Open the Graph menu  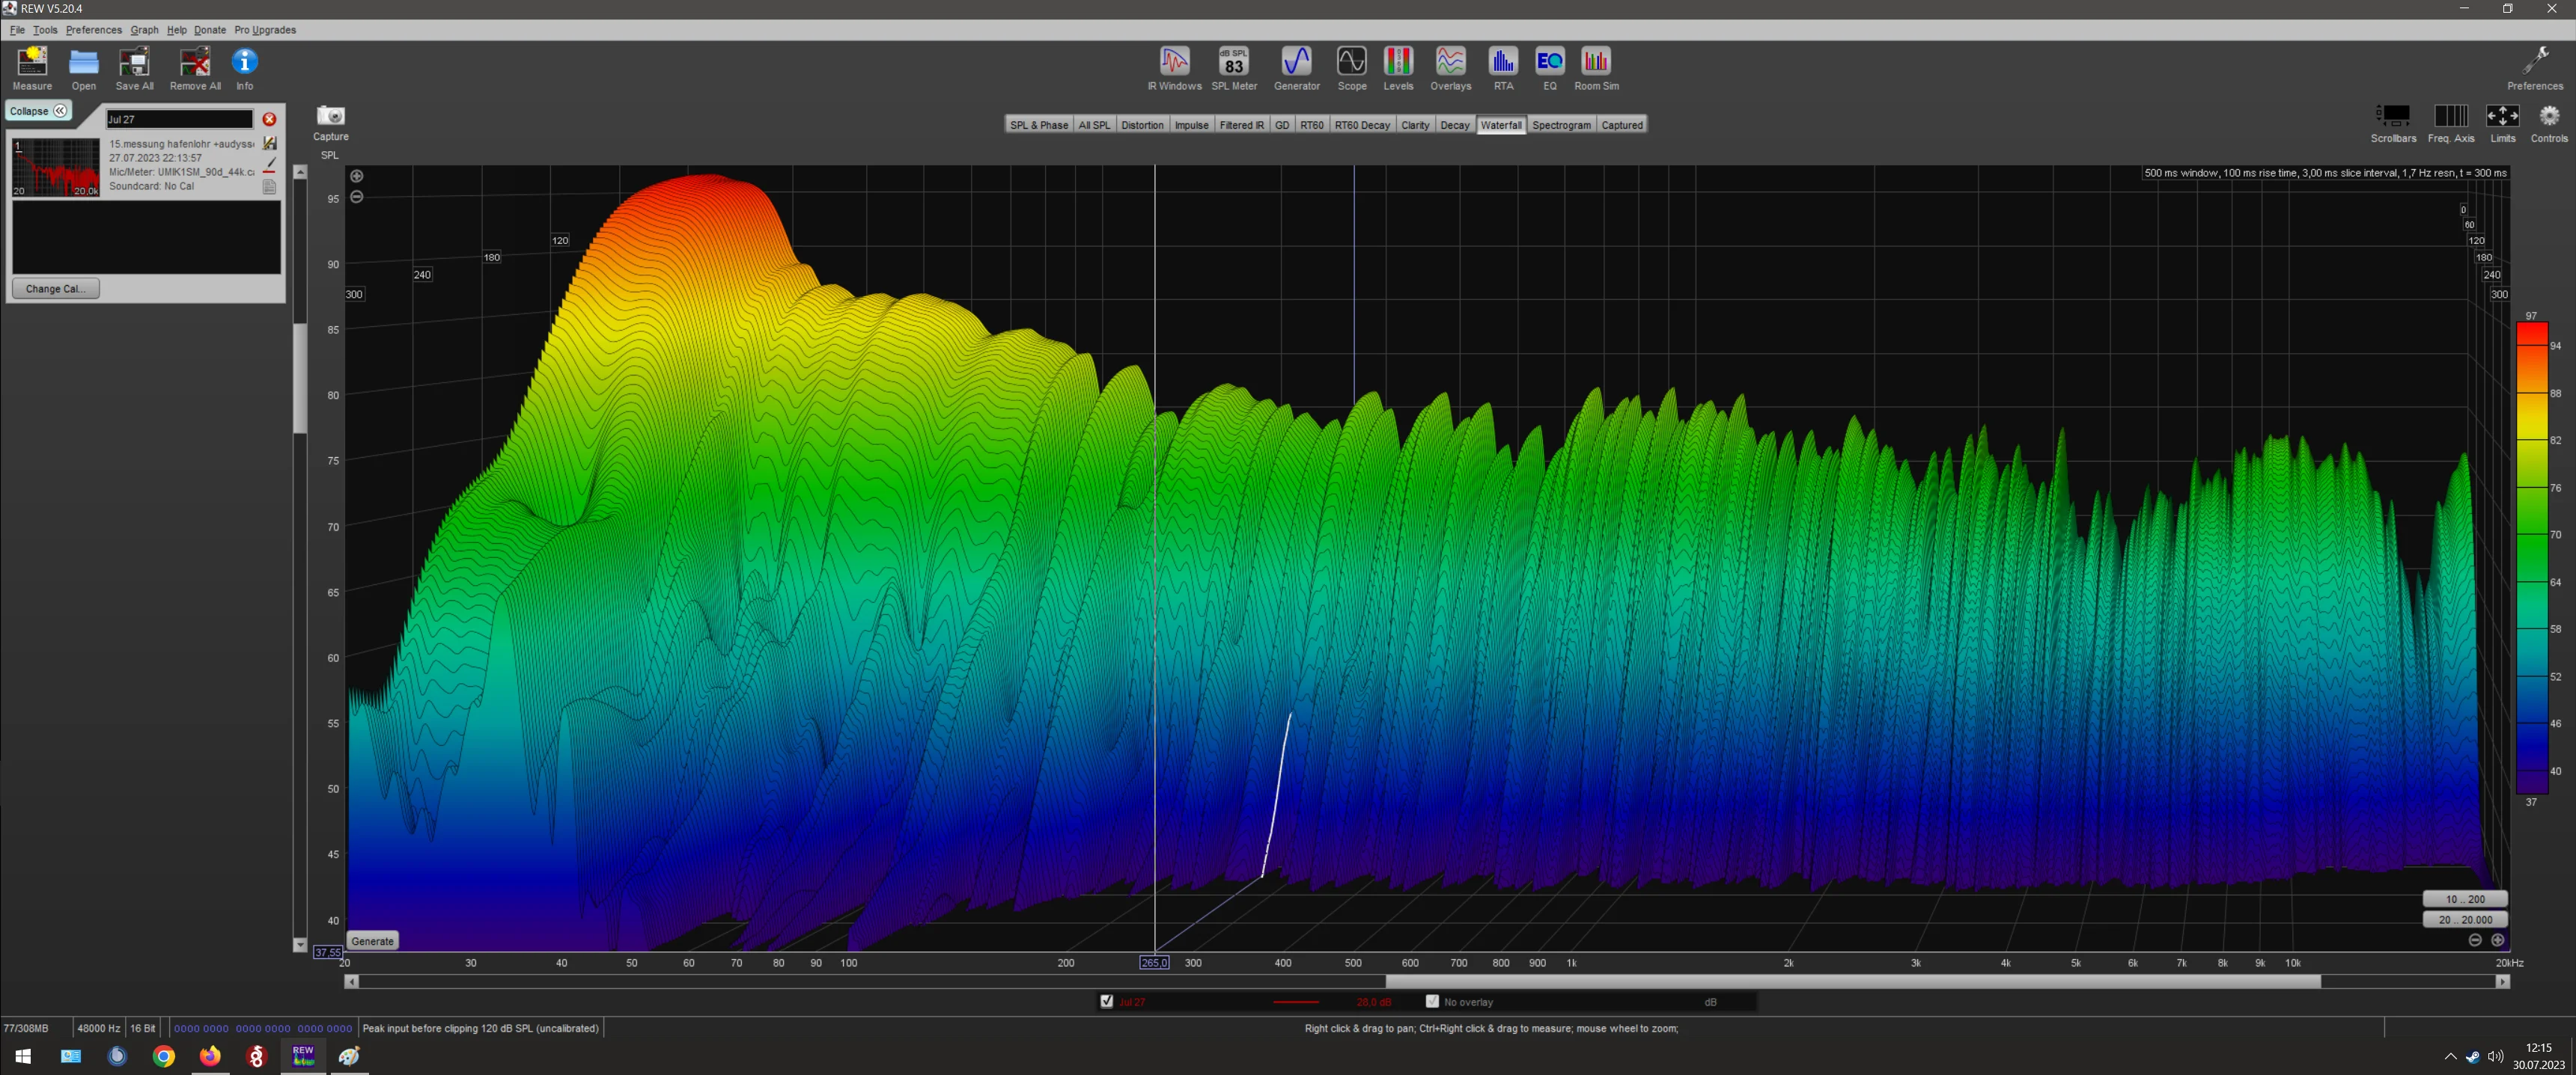144,30
